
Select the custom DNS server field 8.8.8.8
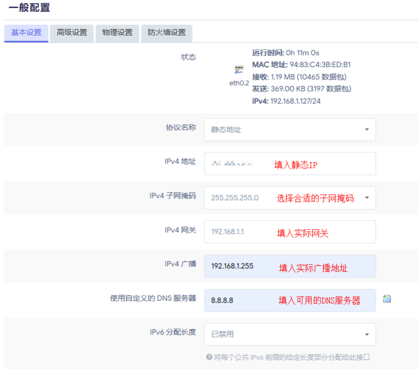(x=289, y=300)
